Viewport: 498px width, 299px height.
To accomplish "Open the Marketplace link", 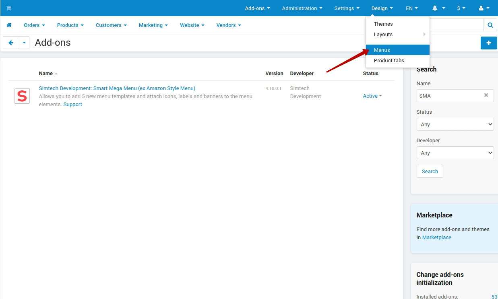I will point(437,237).
